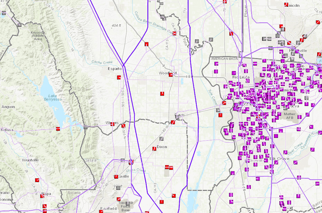Click the gray marker below the 970 ft label
Screen dimensions: 322x213
(118, 188)
